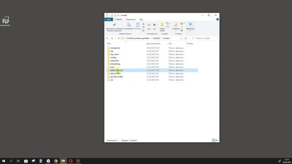Open the Calculator icon in the taskbar

tap(41, 161)
